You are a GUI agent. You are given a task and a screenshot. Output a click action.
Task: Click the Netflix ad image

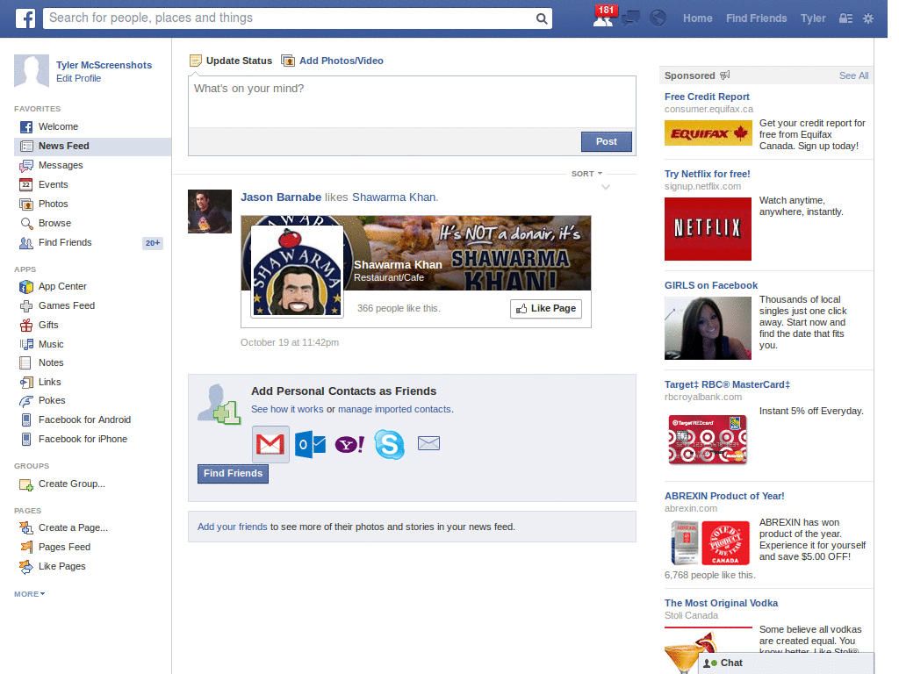coord(708,229)
